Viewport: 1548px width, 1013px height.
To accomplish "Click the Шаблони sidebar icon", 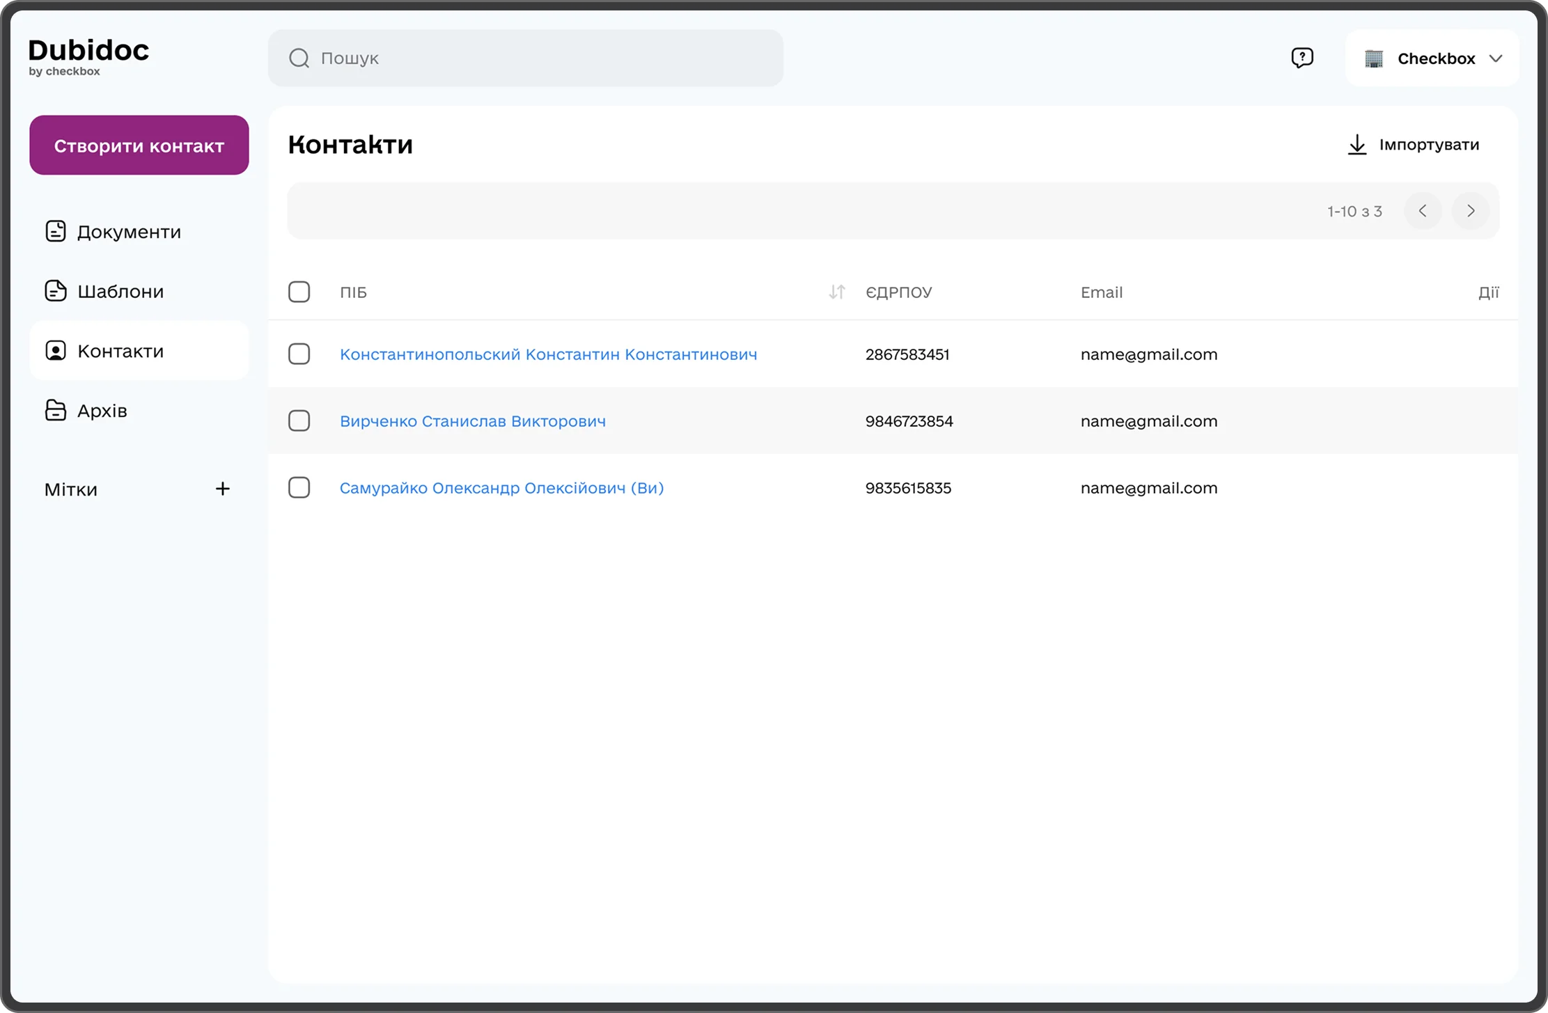I will tap(56, 291).
